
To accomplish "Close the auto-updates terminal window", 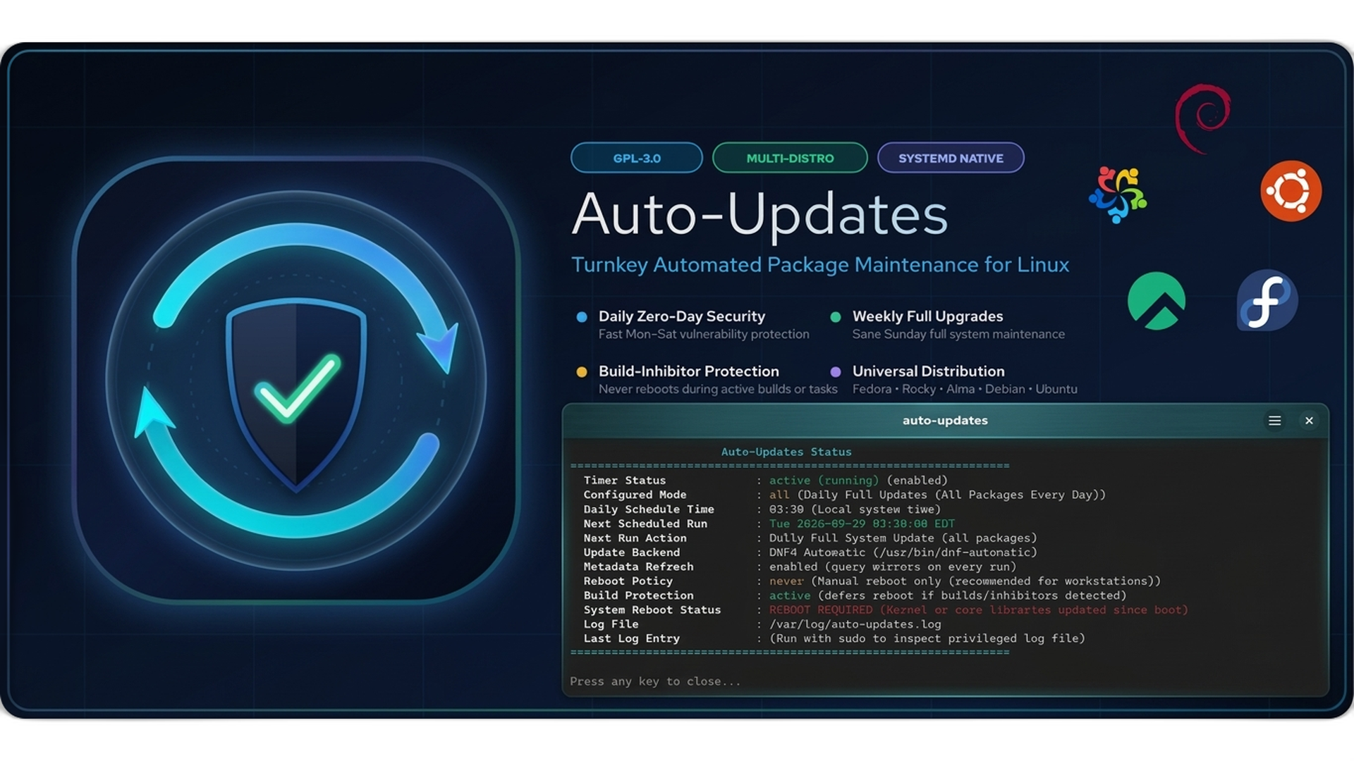I will [1309, 421].
